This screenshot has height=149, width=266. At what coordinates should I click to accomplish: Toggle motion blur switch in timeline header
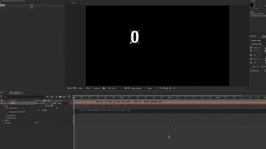(64, 97)
